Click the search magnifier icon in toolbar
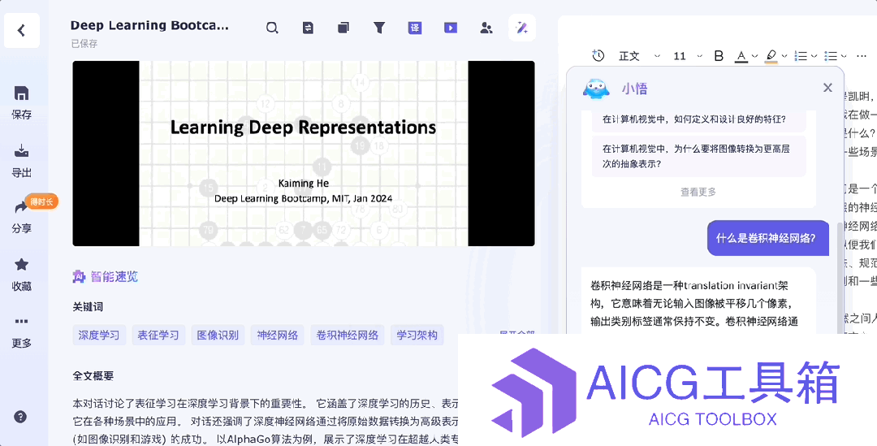The width and height of the screenshot is (877, 446). tap(272, 28)
